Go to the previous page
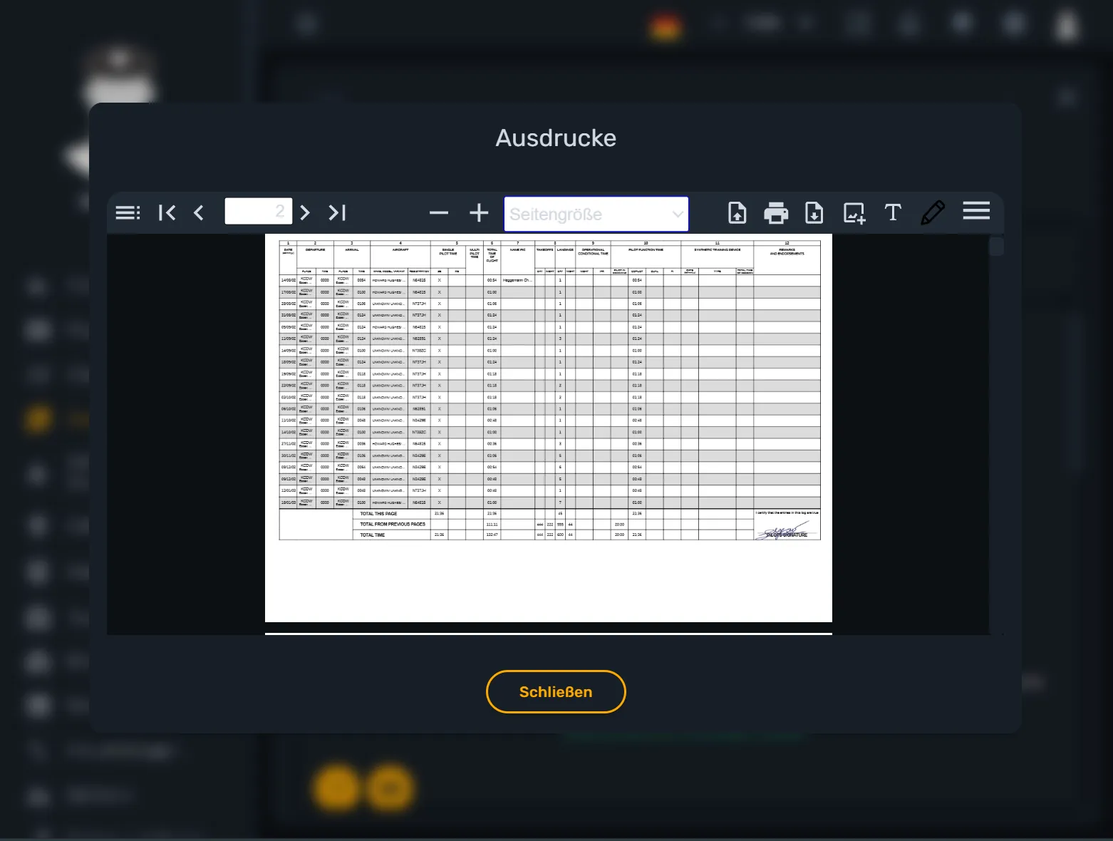1113x841 pixels. pyautogui.click(x=199, y=212)
